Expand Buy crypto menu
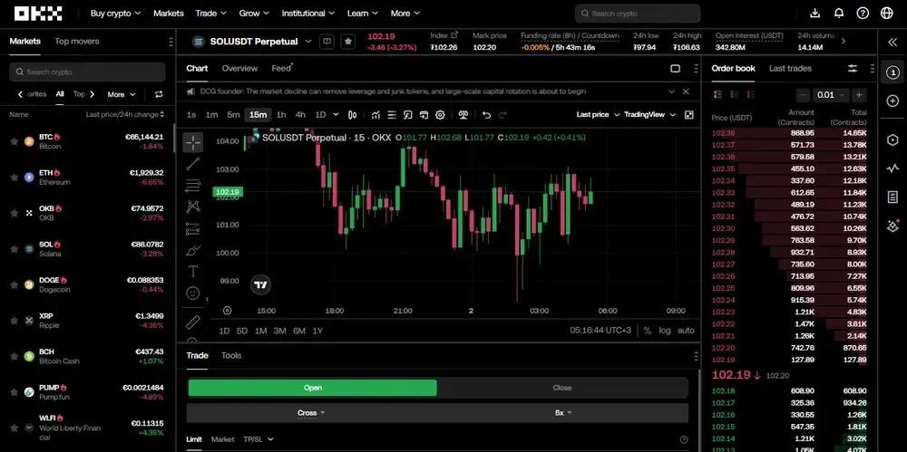The width and height of the screenshot is (907, 452). 116,14
